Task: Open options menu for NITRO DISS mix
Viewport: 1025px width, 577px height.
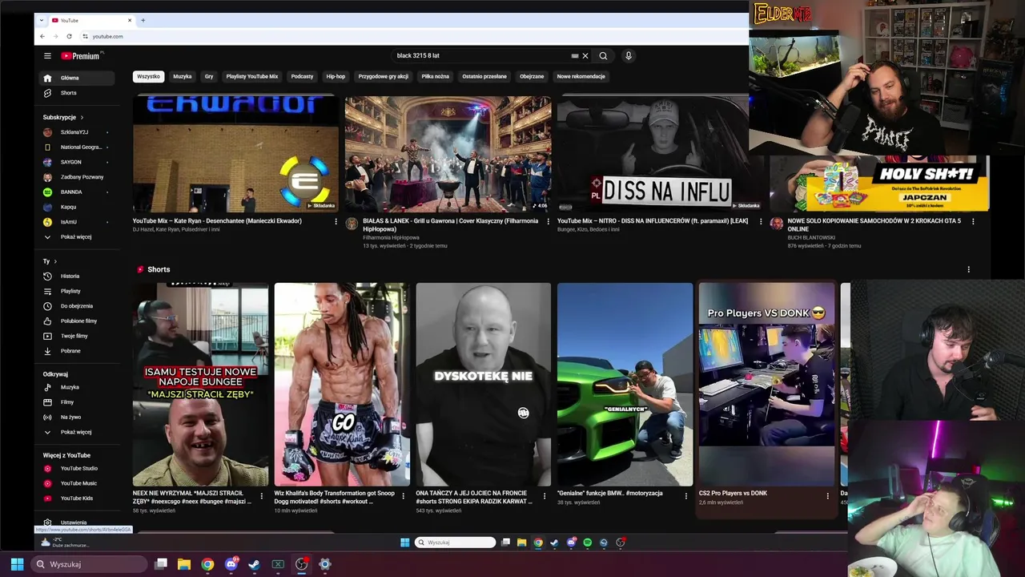Action: click(x=761, y=221)
